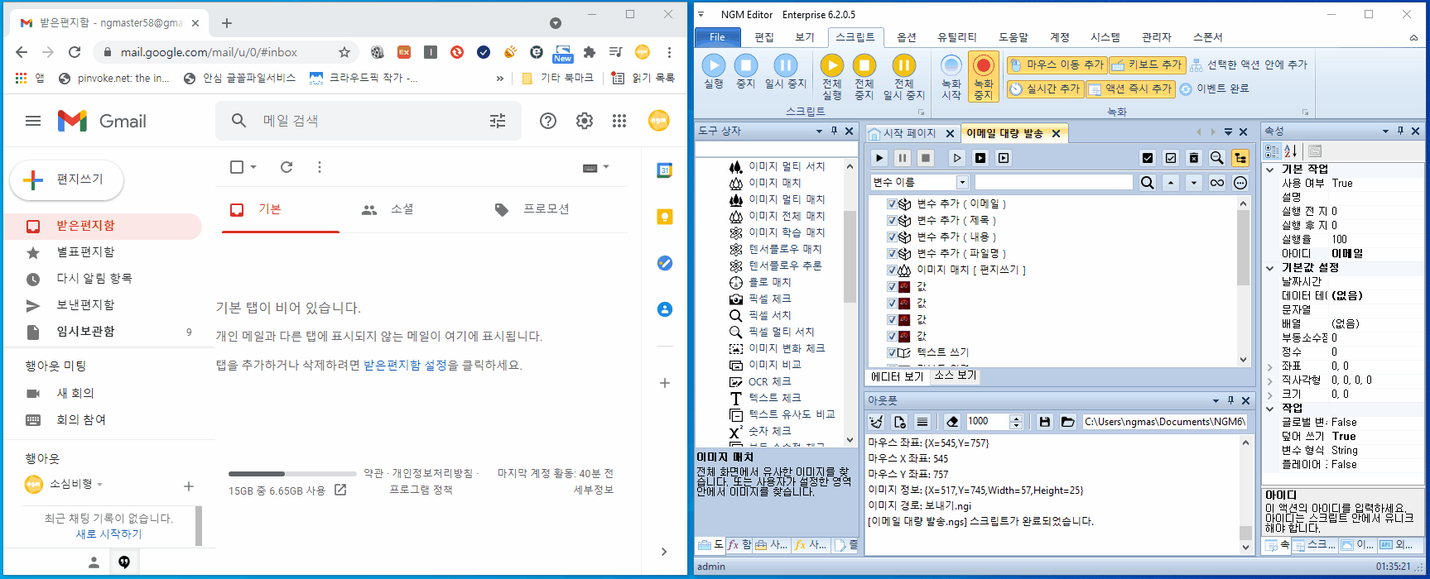Toggle checkbox for 이미지 매치 [ 편지쓰기 ]
The image size is (1430, 579).
892,270
